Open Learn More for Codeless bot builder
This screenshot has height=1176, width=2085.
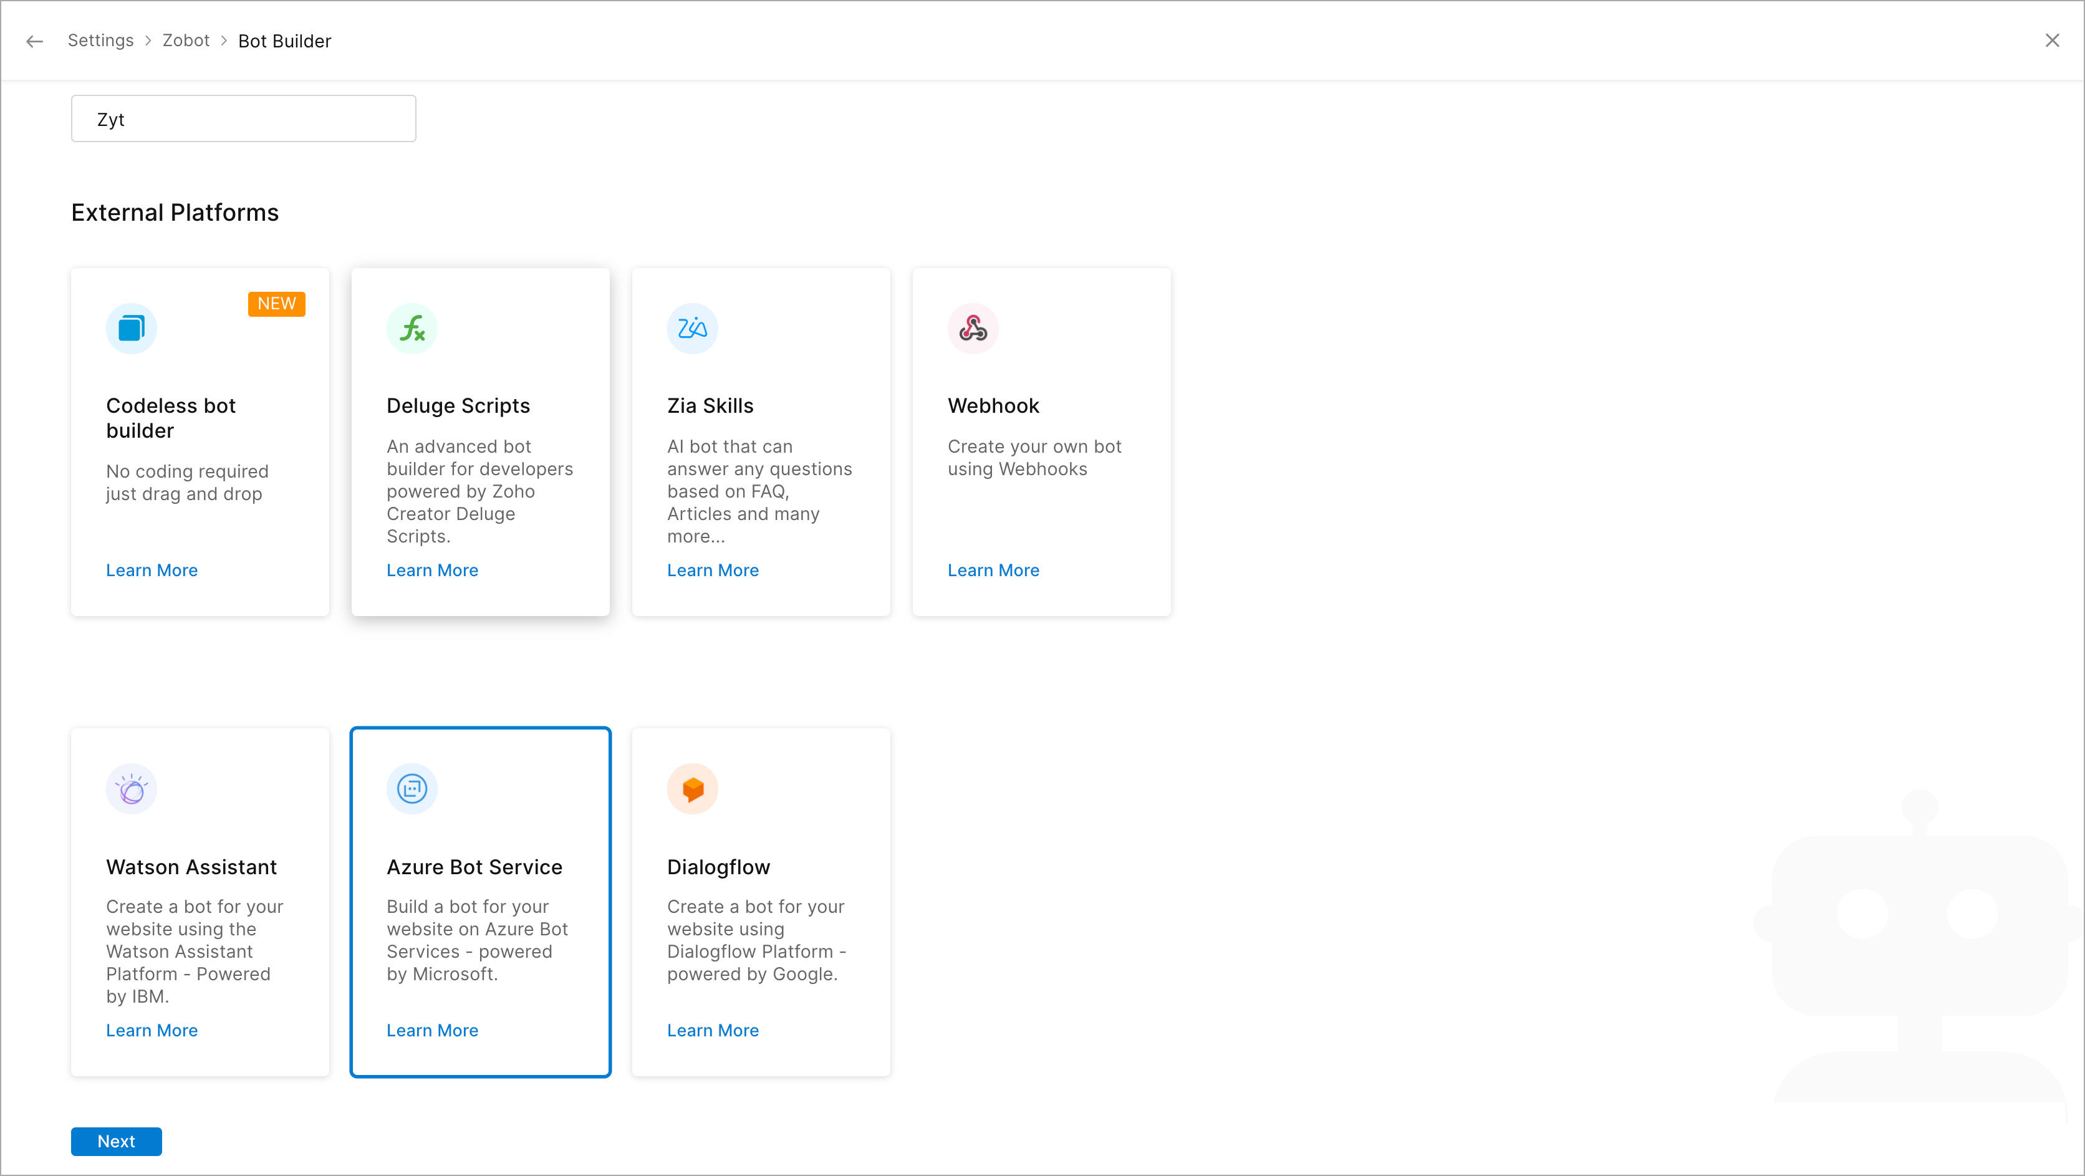152,570
